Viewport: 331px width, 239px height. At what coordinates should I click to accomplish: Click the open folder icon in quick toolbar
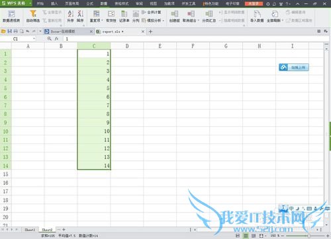[x=3, y=32]
